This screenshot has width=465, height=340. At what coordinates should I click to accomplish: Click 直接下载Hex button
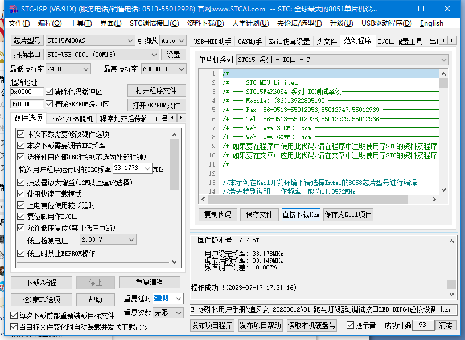[301, 214]
